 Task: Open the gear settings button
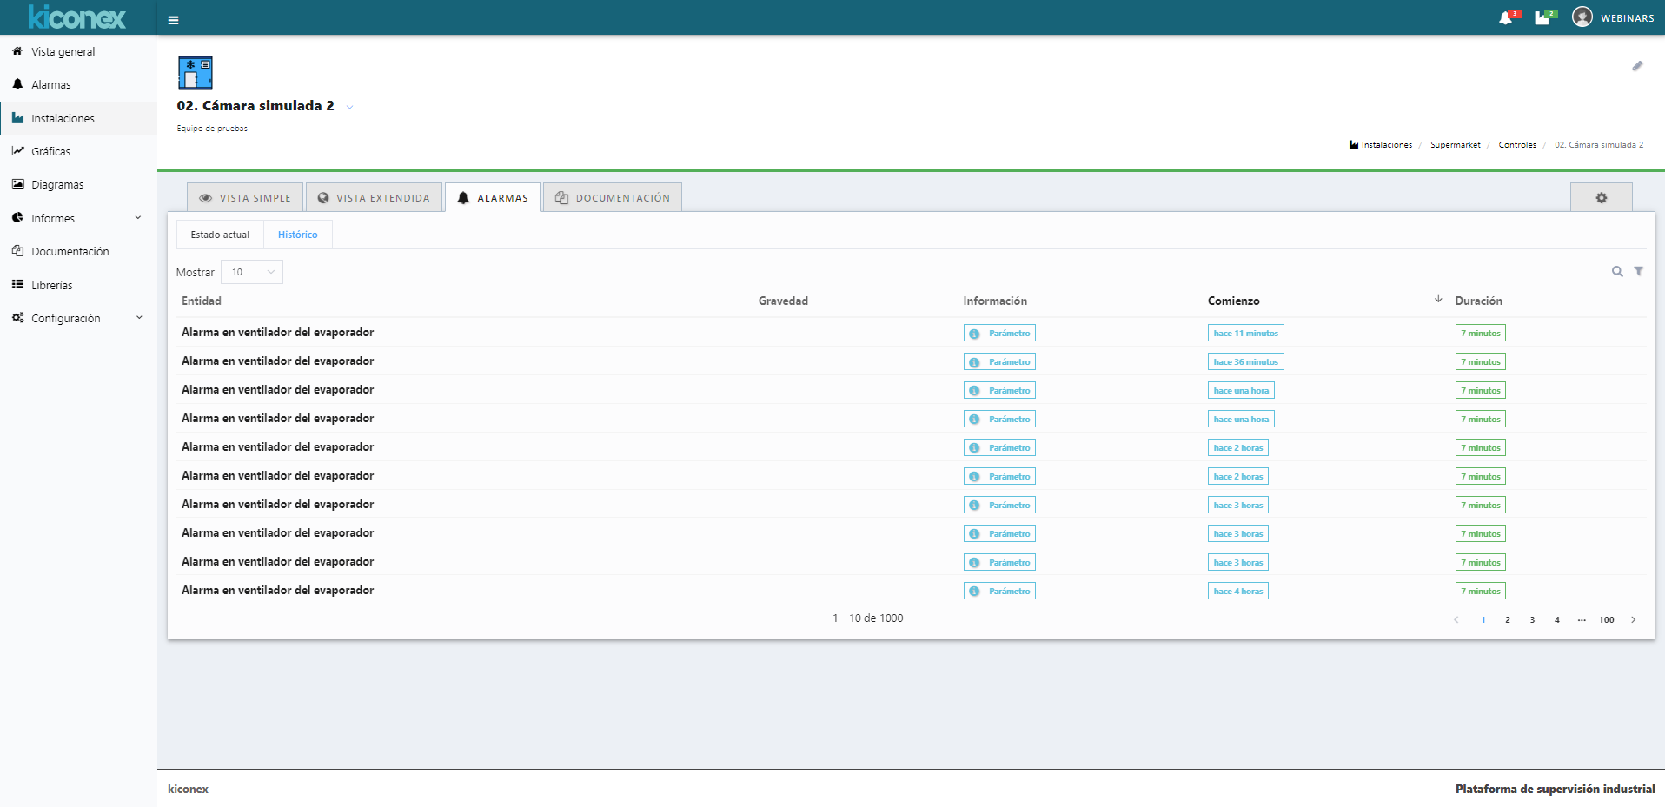1601,198
